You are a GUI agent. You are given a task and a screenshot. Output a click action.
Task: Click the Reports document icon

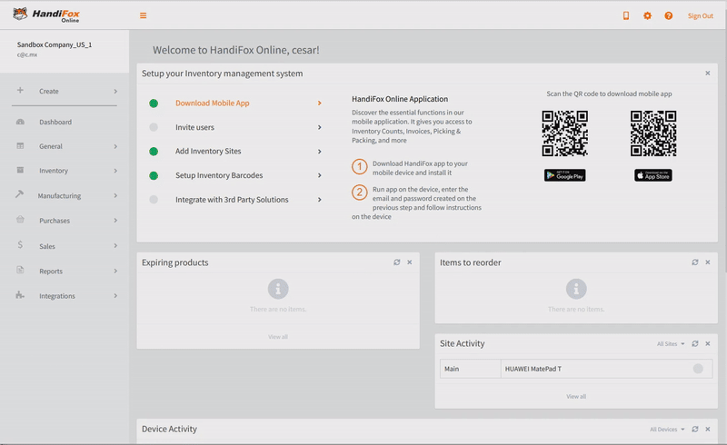[x=20, y=270]
